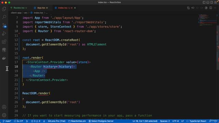Click the Customize Layout icon

pos(216,2)
